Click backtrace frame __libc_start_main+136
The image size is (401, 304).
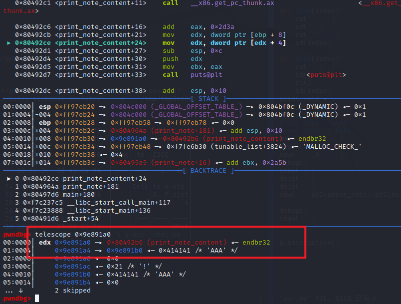tap(83, 211)
